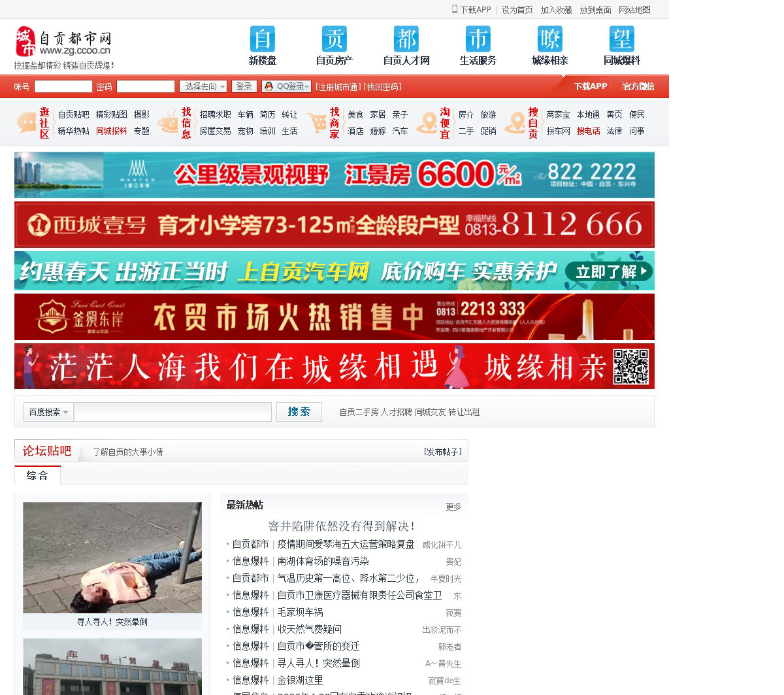Image resolution: width=784 pixels, height=695 pixels.
Task: Click the 淘便宜 location pin icon
Action: [x=427, y=123]
